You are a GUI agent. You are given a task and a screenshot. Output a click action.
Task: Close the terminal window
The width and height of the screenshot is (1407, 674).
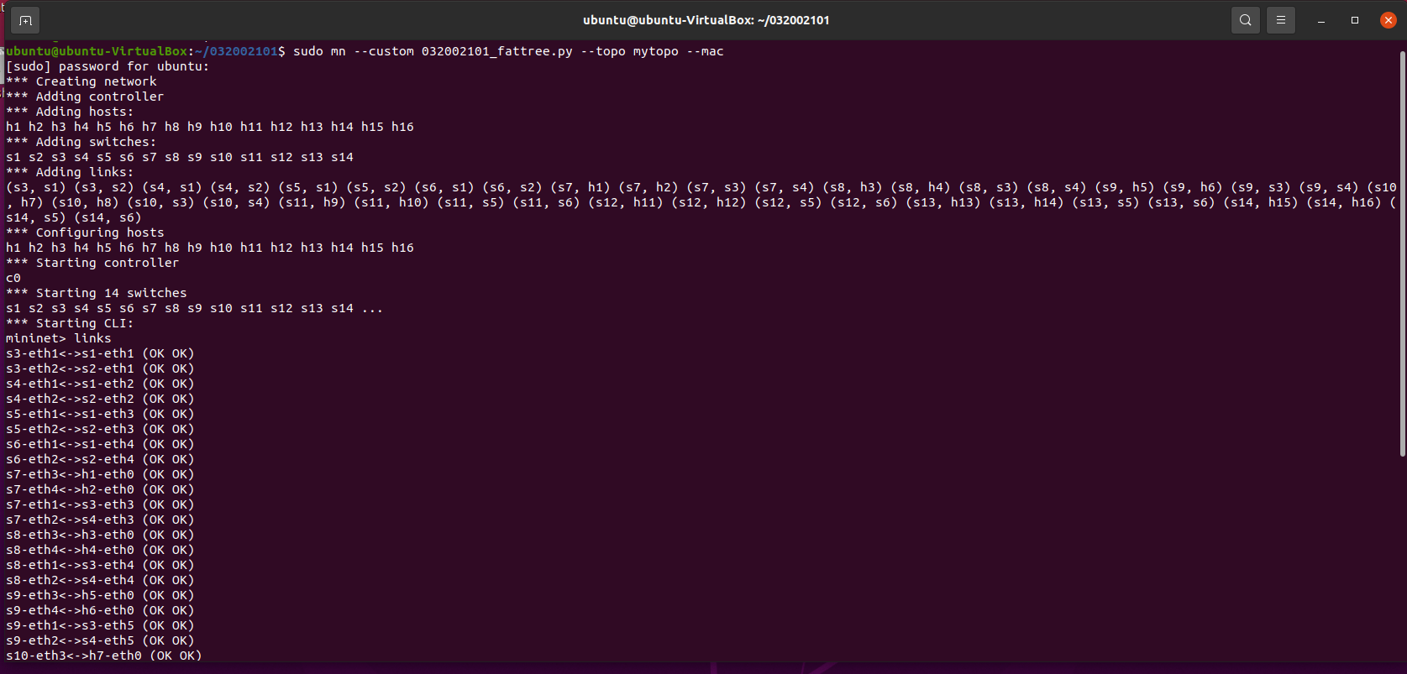point(1389,20)
